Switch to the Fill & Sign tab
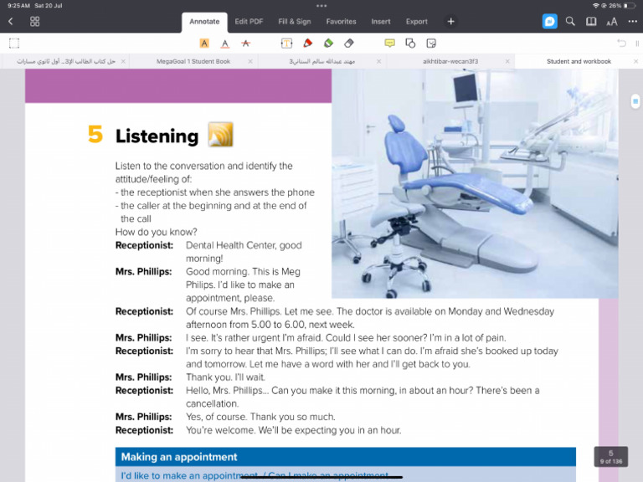This screenshot has width=643, height=482. pyautogui.click(x=294, y=21)
